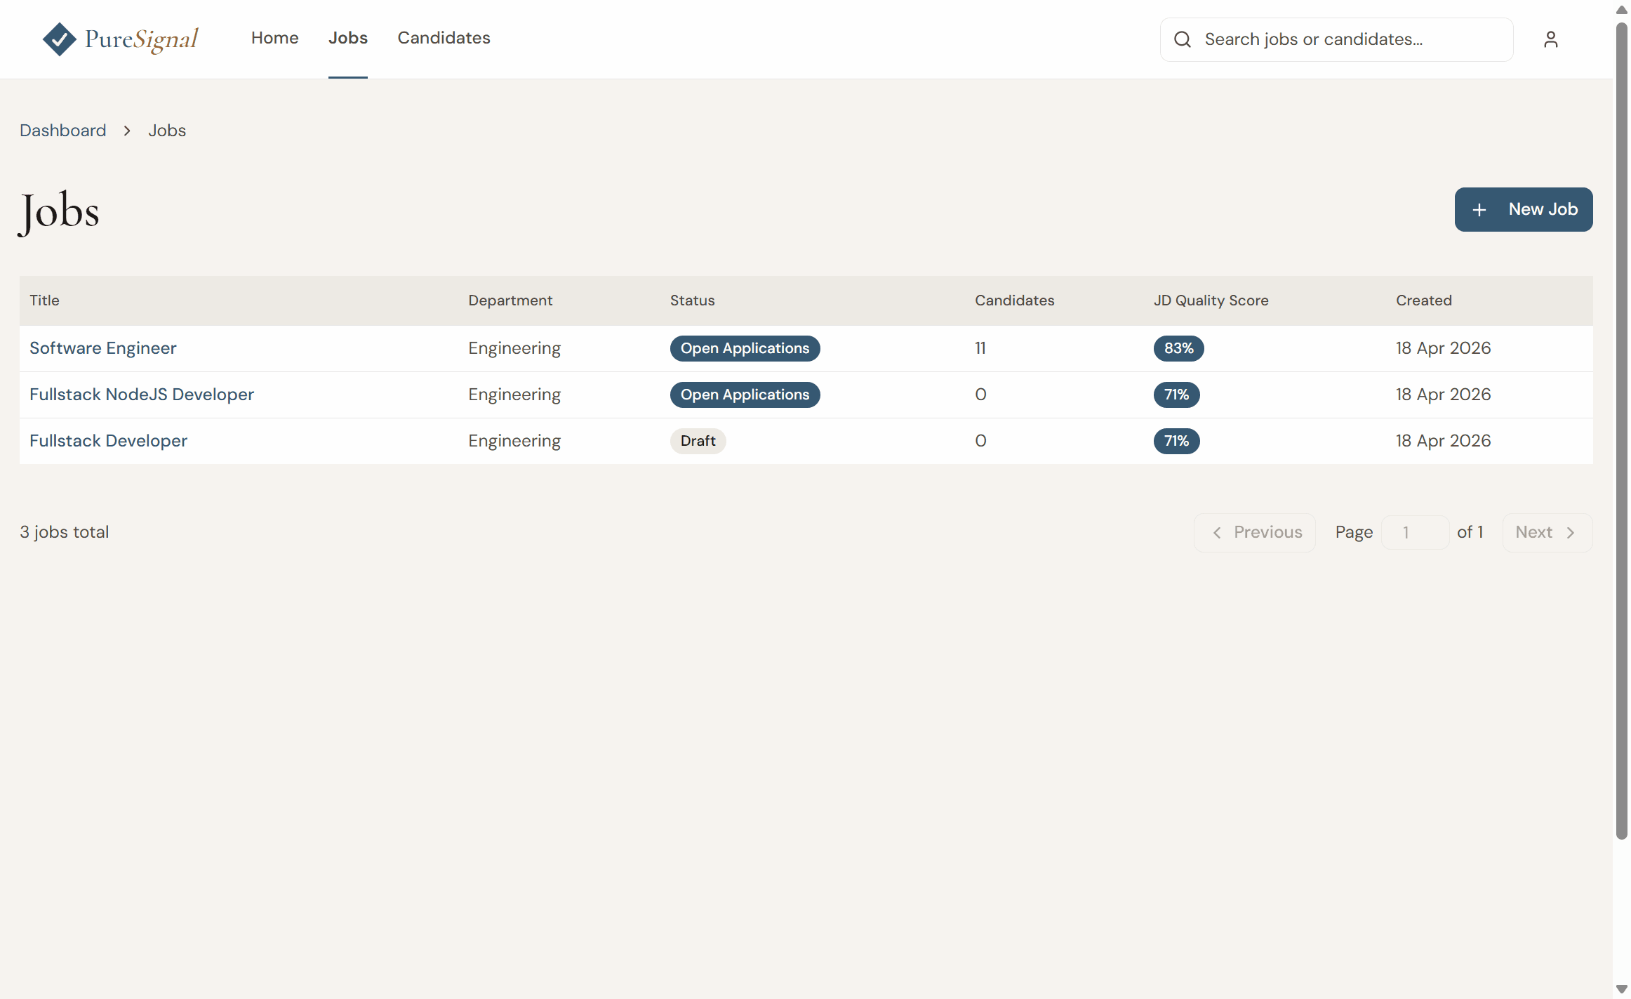Click the magnifier search icon
Viewport: 1631px width, 999px height.
(x=1183, y=39)
